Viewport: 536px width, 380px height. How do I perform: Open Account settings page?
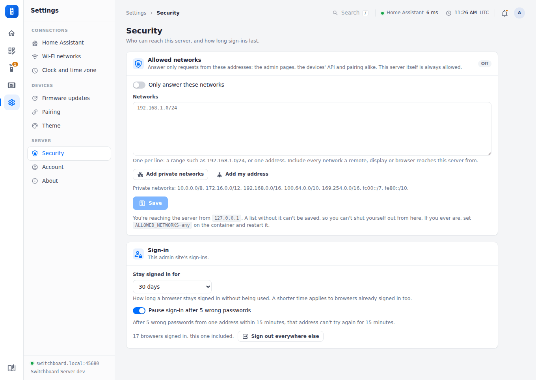tap(69, 167)
